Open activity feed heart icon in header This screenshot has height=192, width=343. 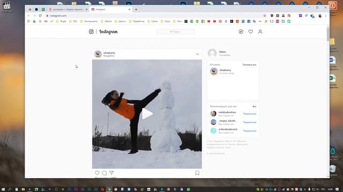pyautogui.click(x=250, y=31)
